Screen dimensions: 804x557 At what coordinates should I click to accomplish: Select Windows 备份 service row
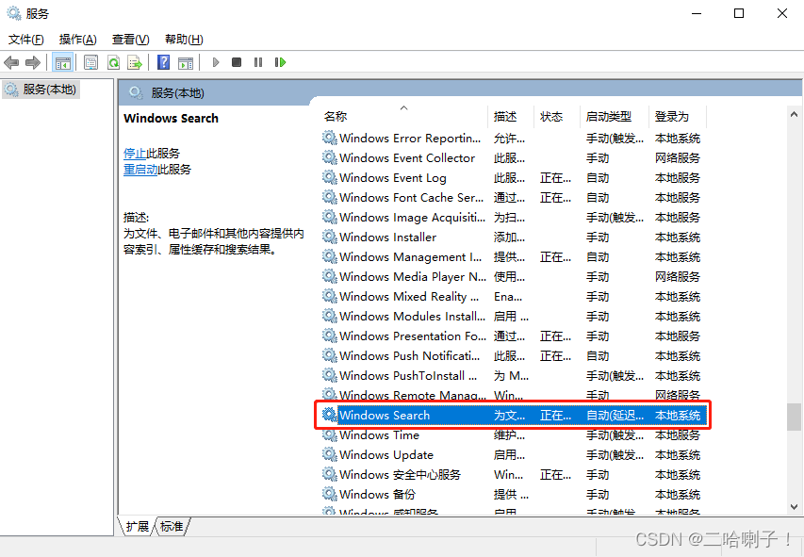(513, 495)
